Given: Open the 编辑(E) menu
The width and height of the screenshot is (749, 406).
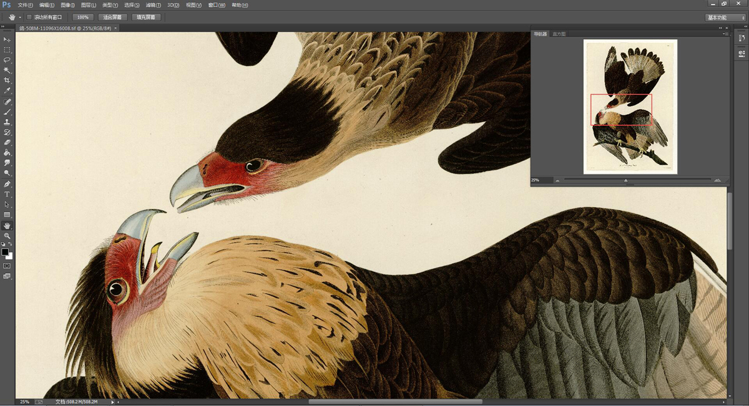Looking at the screenshot, I should click(47, 5).
